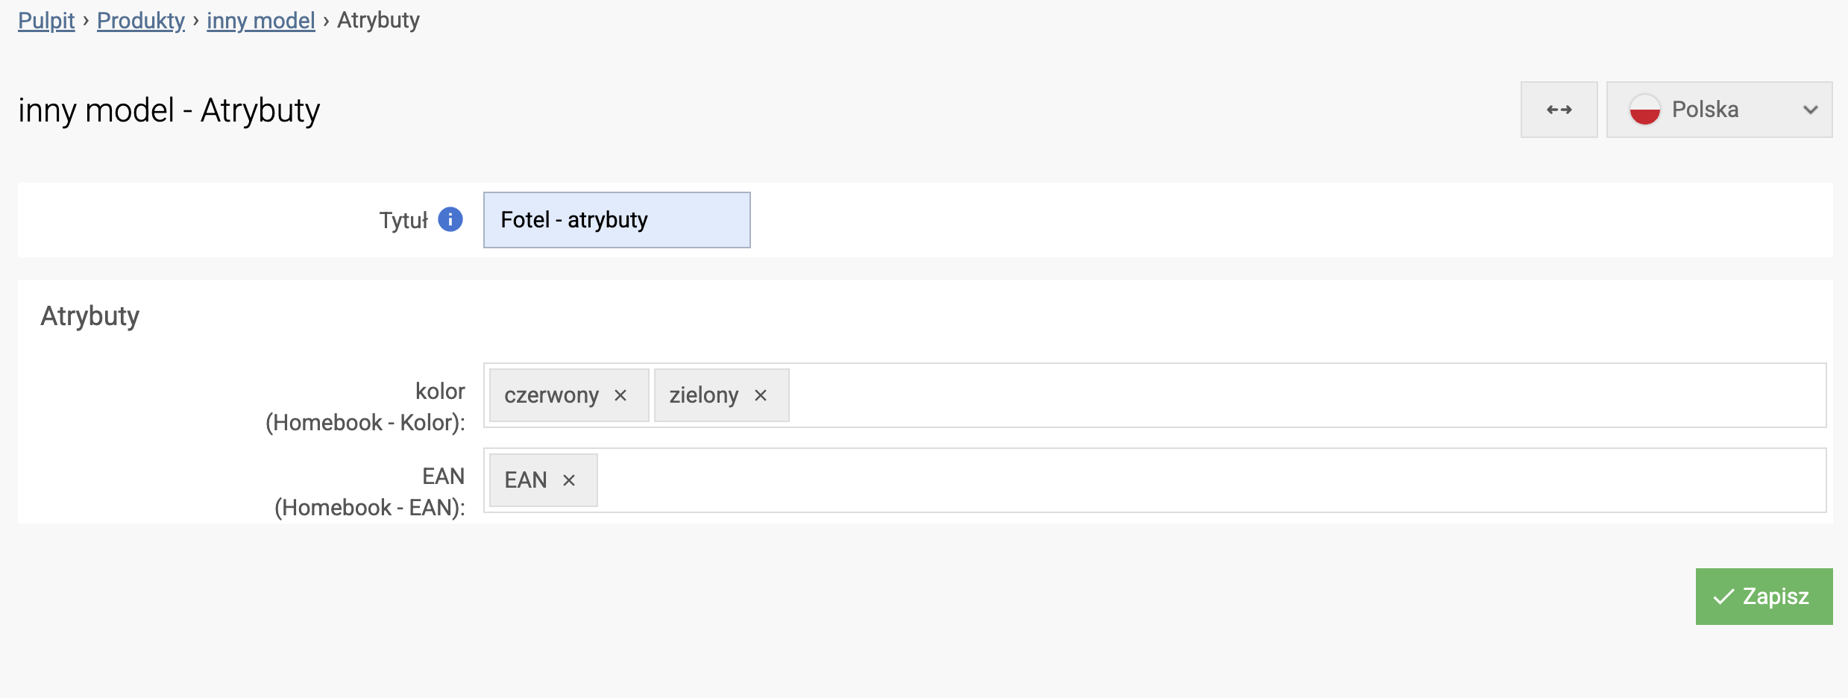Focus the Tytuł text field
Image resolution: width=1848 pixels, height=698 pixels.
pos(617,220)
